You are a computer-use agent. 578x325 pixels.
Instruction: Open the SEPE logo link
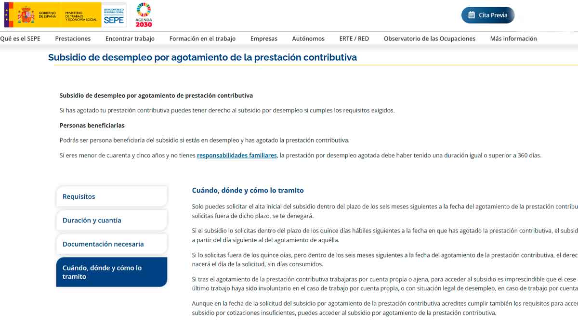114,15
